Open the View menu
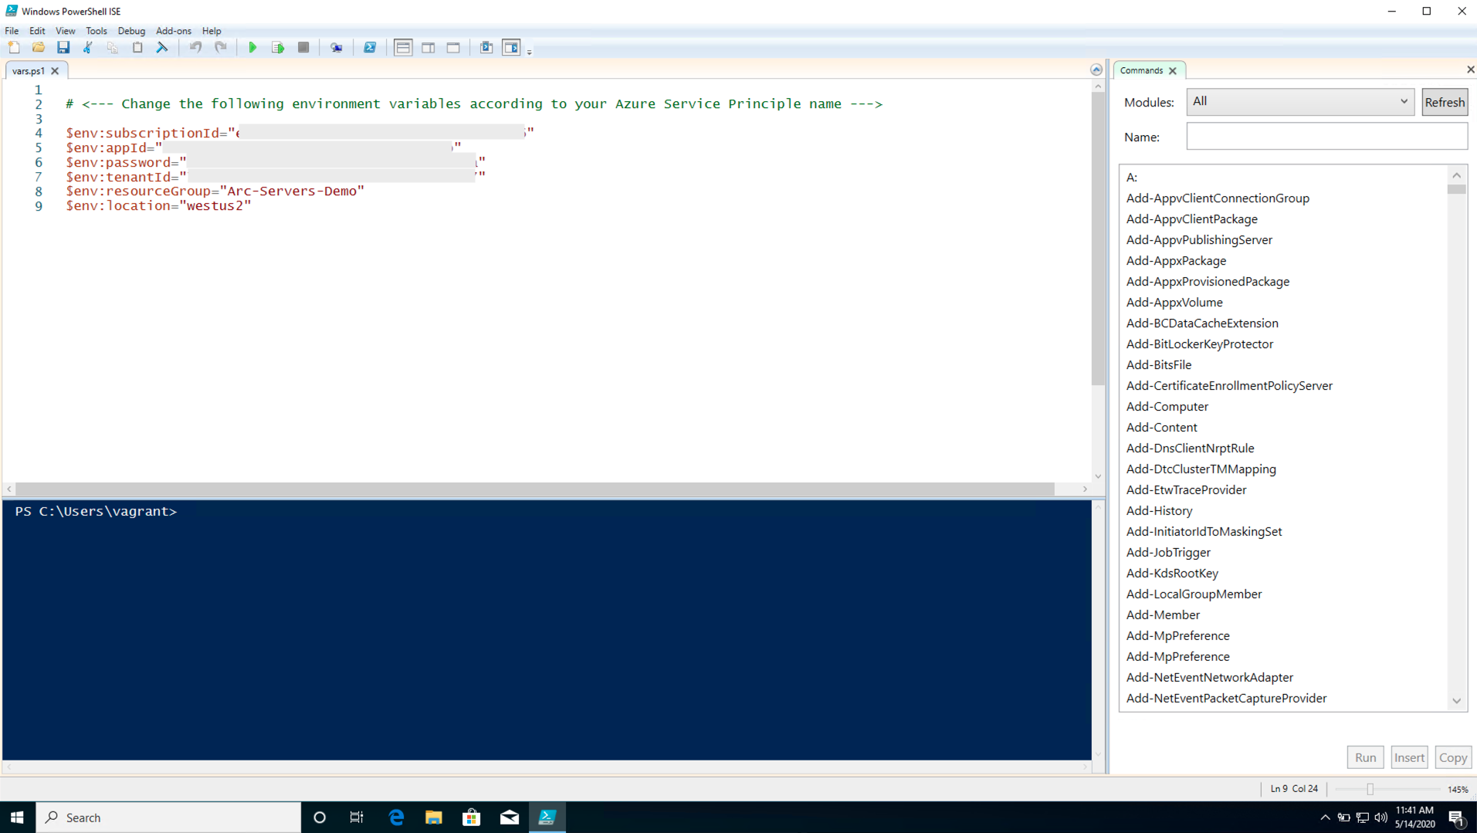This screenshot has width=1477, height=833. (65, 31)
